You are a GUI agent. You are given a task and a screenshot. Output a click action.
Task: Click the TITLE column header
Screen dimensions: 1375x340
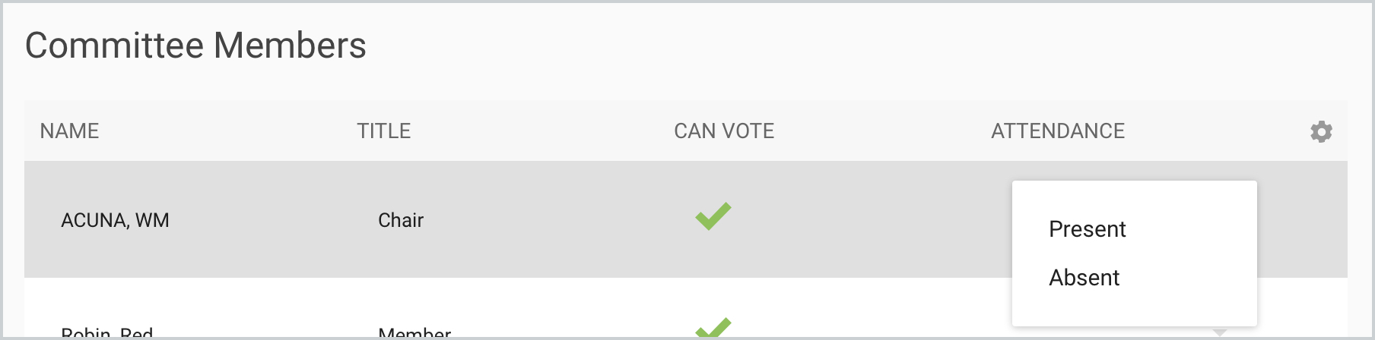(383, 131)
